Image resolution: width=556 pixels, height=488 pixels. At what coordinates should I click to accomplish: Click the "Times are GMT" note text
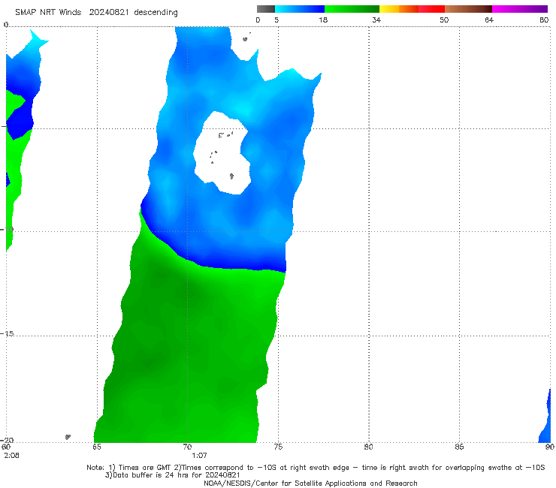(144, 468)
